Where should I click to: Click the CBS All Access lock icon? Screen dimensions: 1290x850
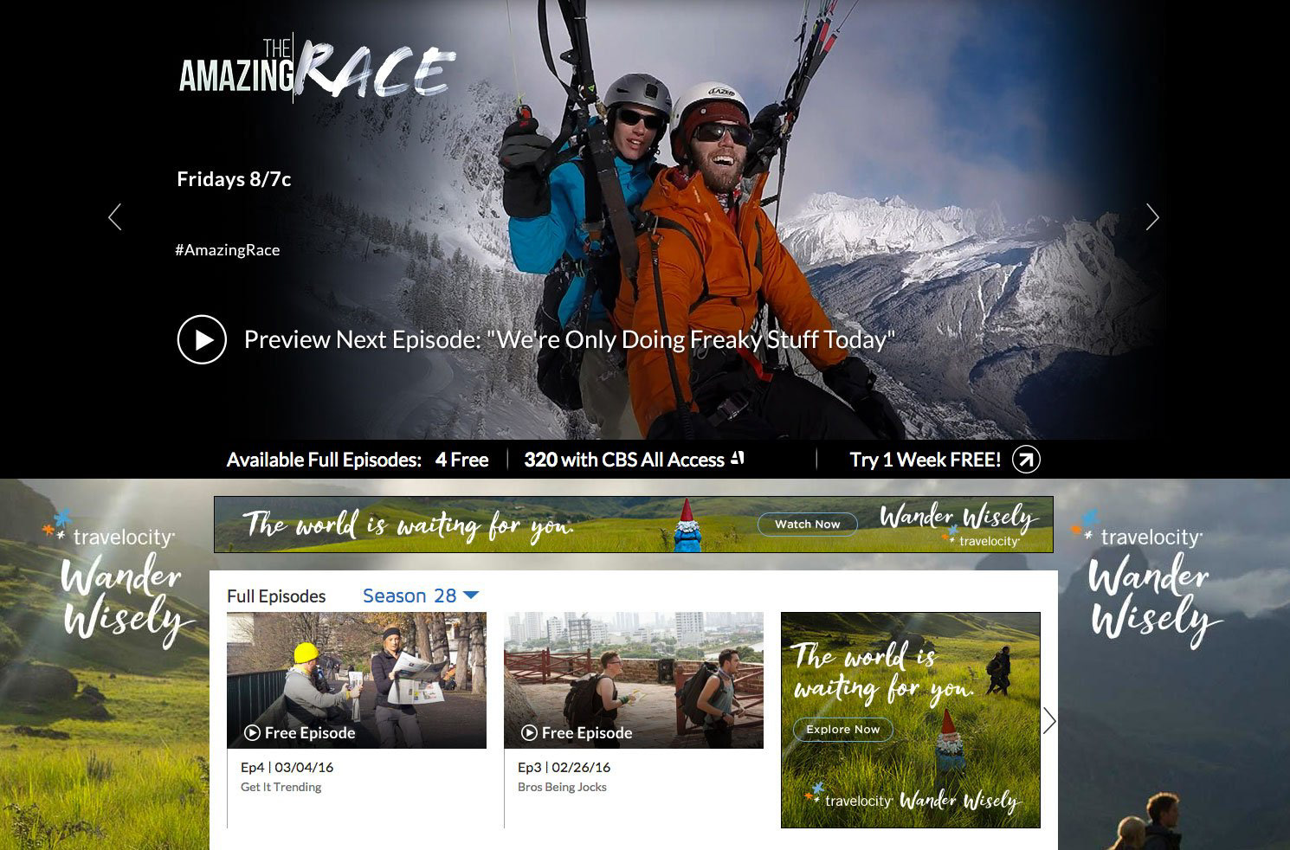pos(738,458)
